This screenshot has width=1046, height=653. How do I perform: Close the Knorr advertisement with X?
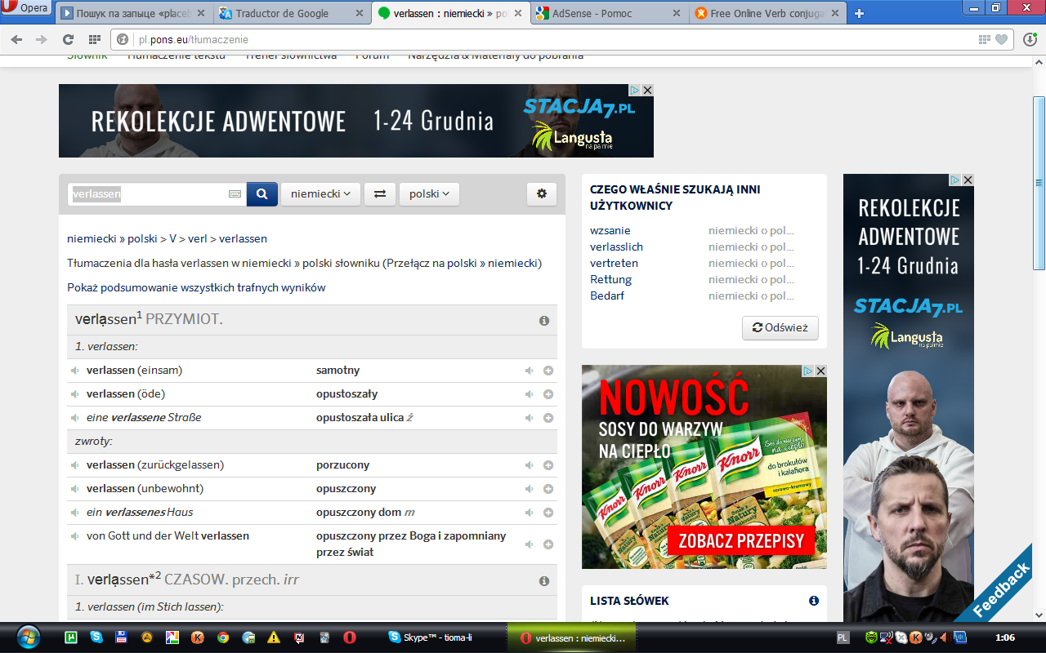(820, 371)
